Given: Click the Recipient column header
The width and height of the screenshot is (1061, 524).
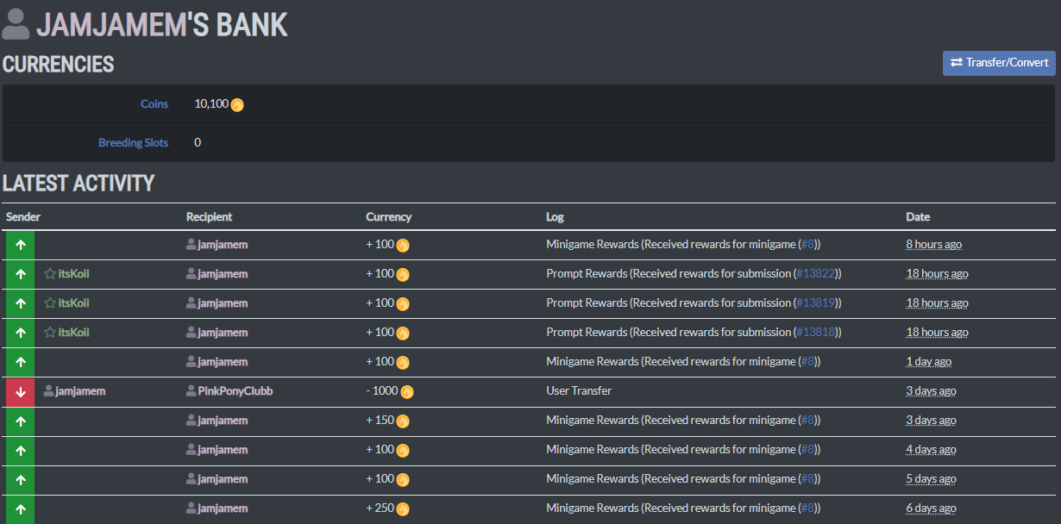Looking at the screenshot, I should pyautogui.click(x=209, y=217).
